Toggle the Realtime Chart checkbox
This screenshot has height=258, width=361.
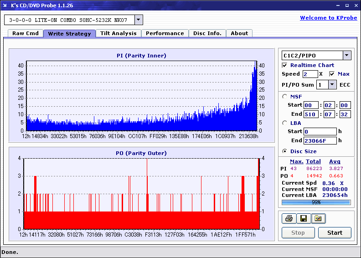coord(285,65)
